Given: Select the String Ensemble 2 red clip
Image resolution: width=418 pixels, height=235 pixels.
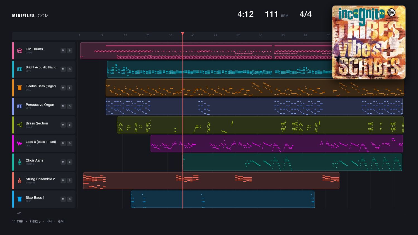Looking at the screenshot, I should [x=211, y=181].
